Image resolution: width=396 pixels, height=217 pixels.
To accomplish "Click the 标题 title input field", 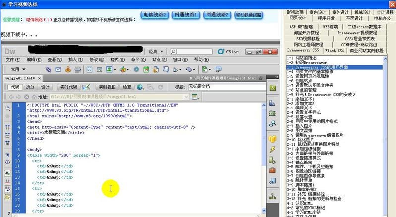I will tap(227, 87).
